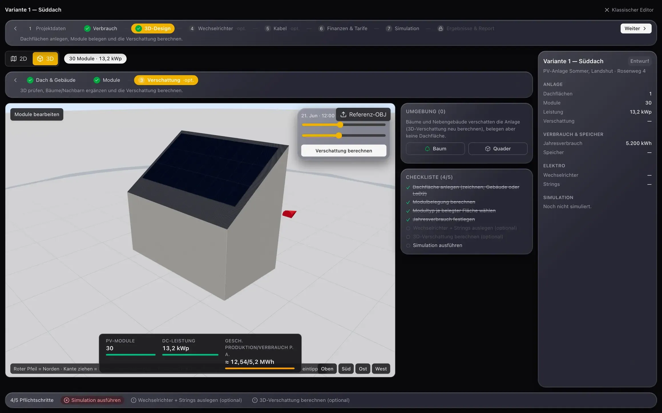Click the lock icon by Ergebnisse & Report
This screenshot has height=413, width=662.
click(x=441, y=28)
